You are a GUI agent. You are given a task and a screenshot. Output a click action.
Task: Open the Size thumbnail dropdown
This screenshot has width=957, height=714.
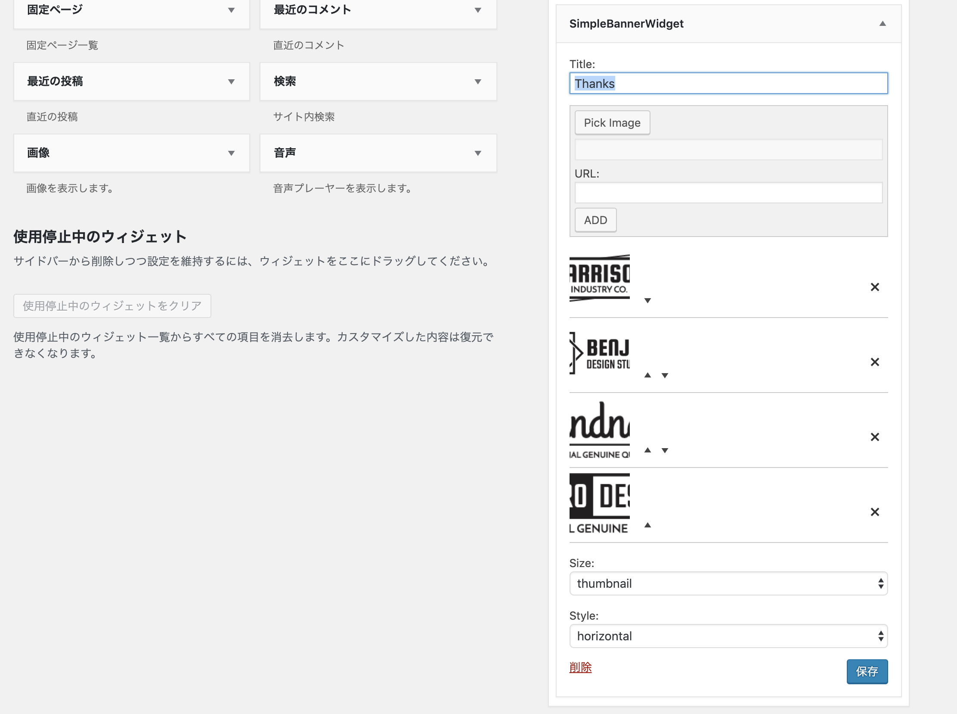728,583
